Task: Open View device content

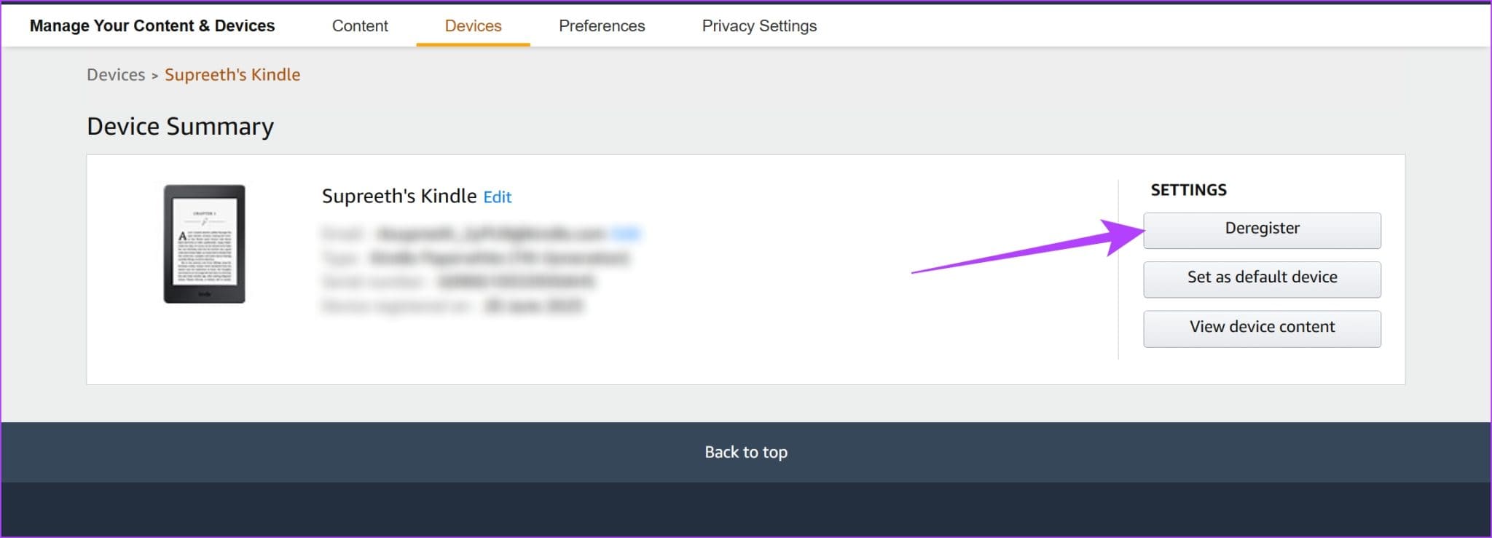Action: pos(1262,328)
